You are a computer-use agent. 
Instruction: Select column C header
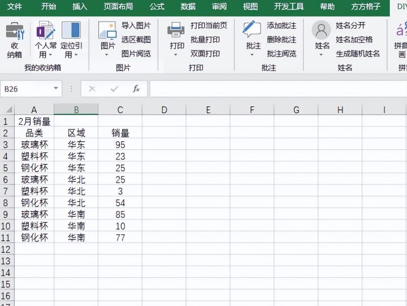120,110
